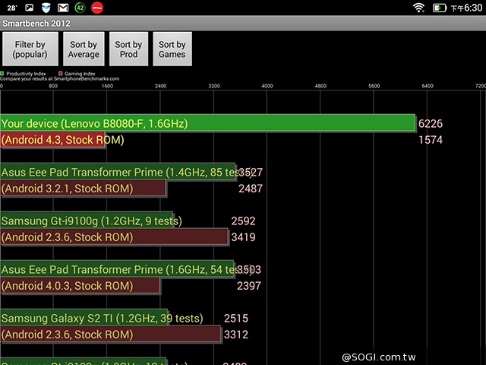Select Asus Transformer Prime 1.4GHz green bar
Image resolution: width=486 pixels, height=365 pixels.
click(118, 172)
